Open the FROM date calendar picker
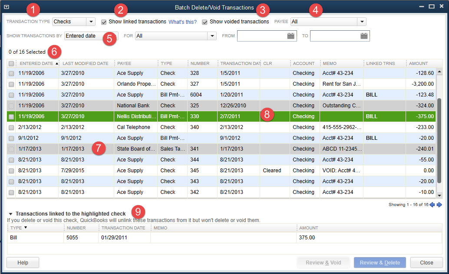This screenshot has height=274, width=449. pyautogui.click(x=291, y=35)
